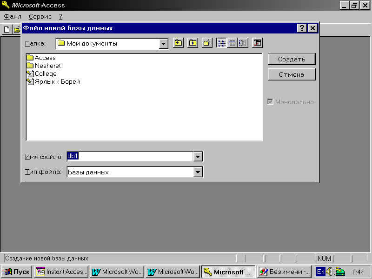This screenshot has height=279, width=372.
Task: Click the En language indicator in tray
Action: (321, 272)
